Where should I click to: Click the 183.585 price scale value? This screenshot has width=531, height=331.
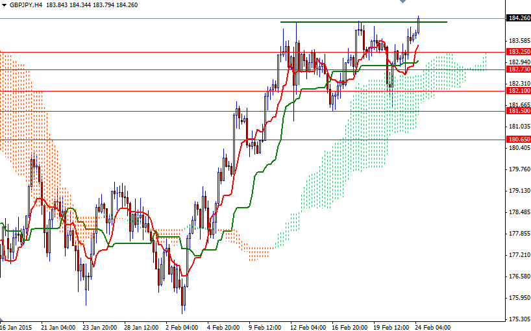click(x=519, y=41)
